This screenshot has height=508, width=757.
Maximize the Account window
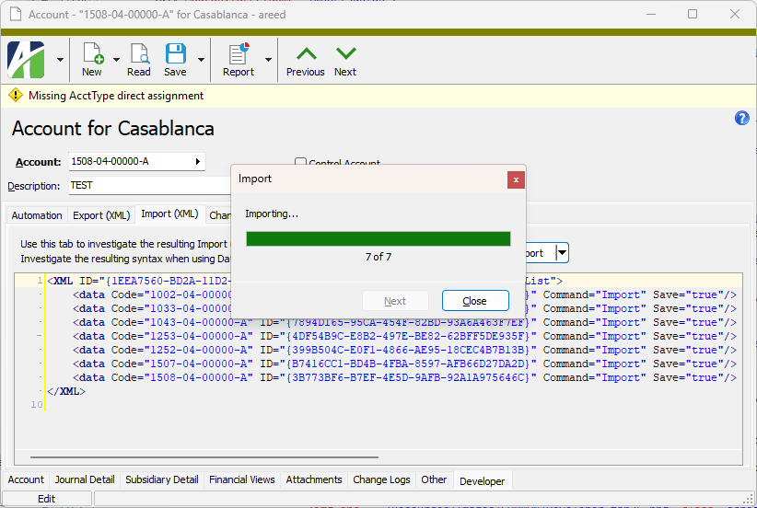click(x=693, y=14)
